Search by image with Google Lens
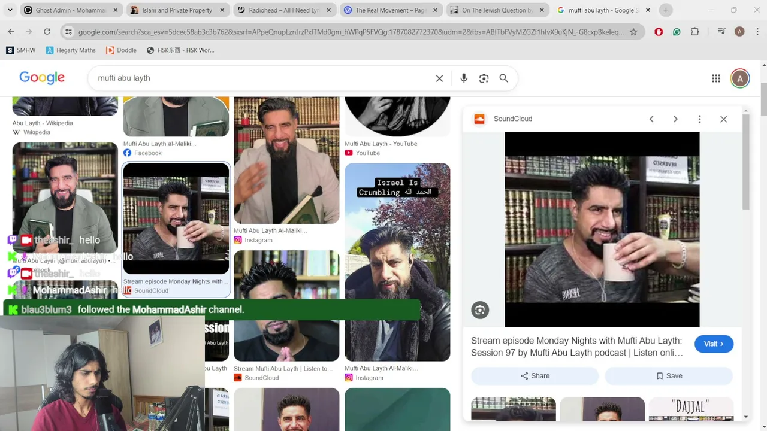This screenshot has height=431, width=767. pyautogui.click(x=484, y=78)
